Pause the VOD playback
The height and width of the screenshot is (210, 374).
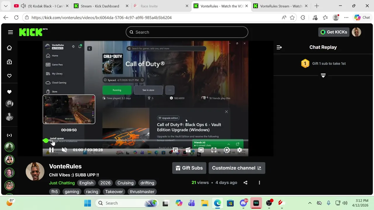(x=51, y=150)
